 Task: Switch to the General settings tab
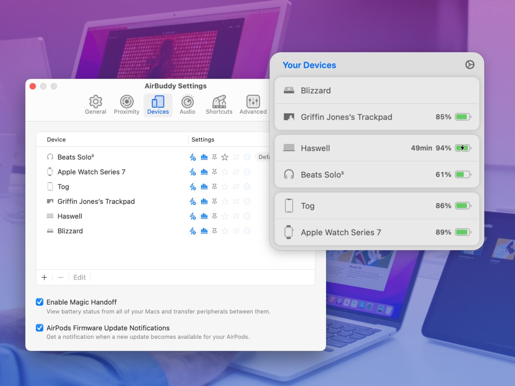(x=96, y=105)
